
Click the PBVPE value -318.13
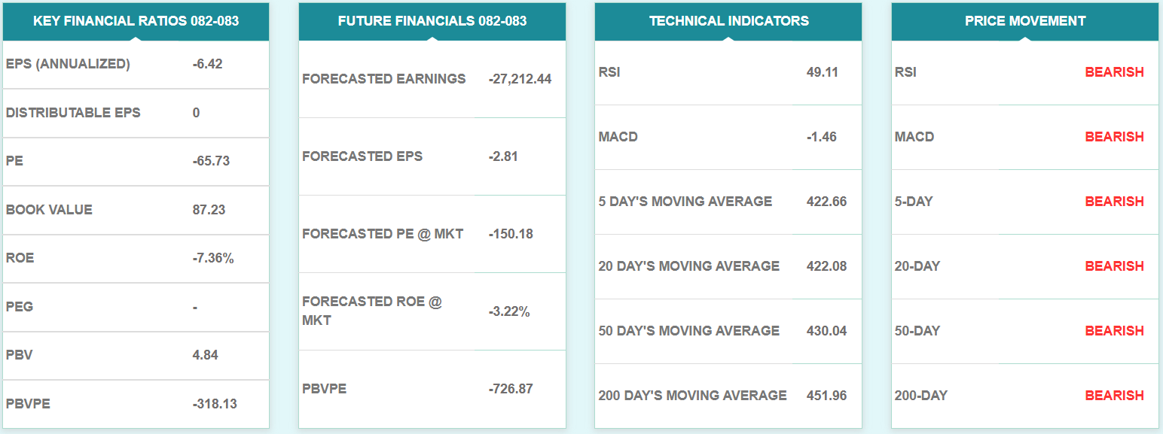click(x=215, y=404)
